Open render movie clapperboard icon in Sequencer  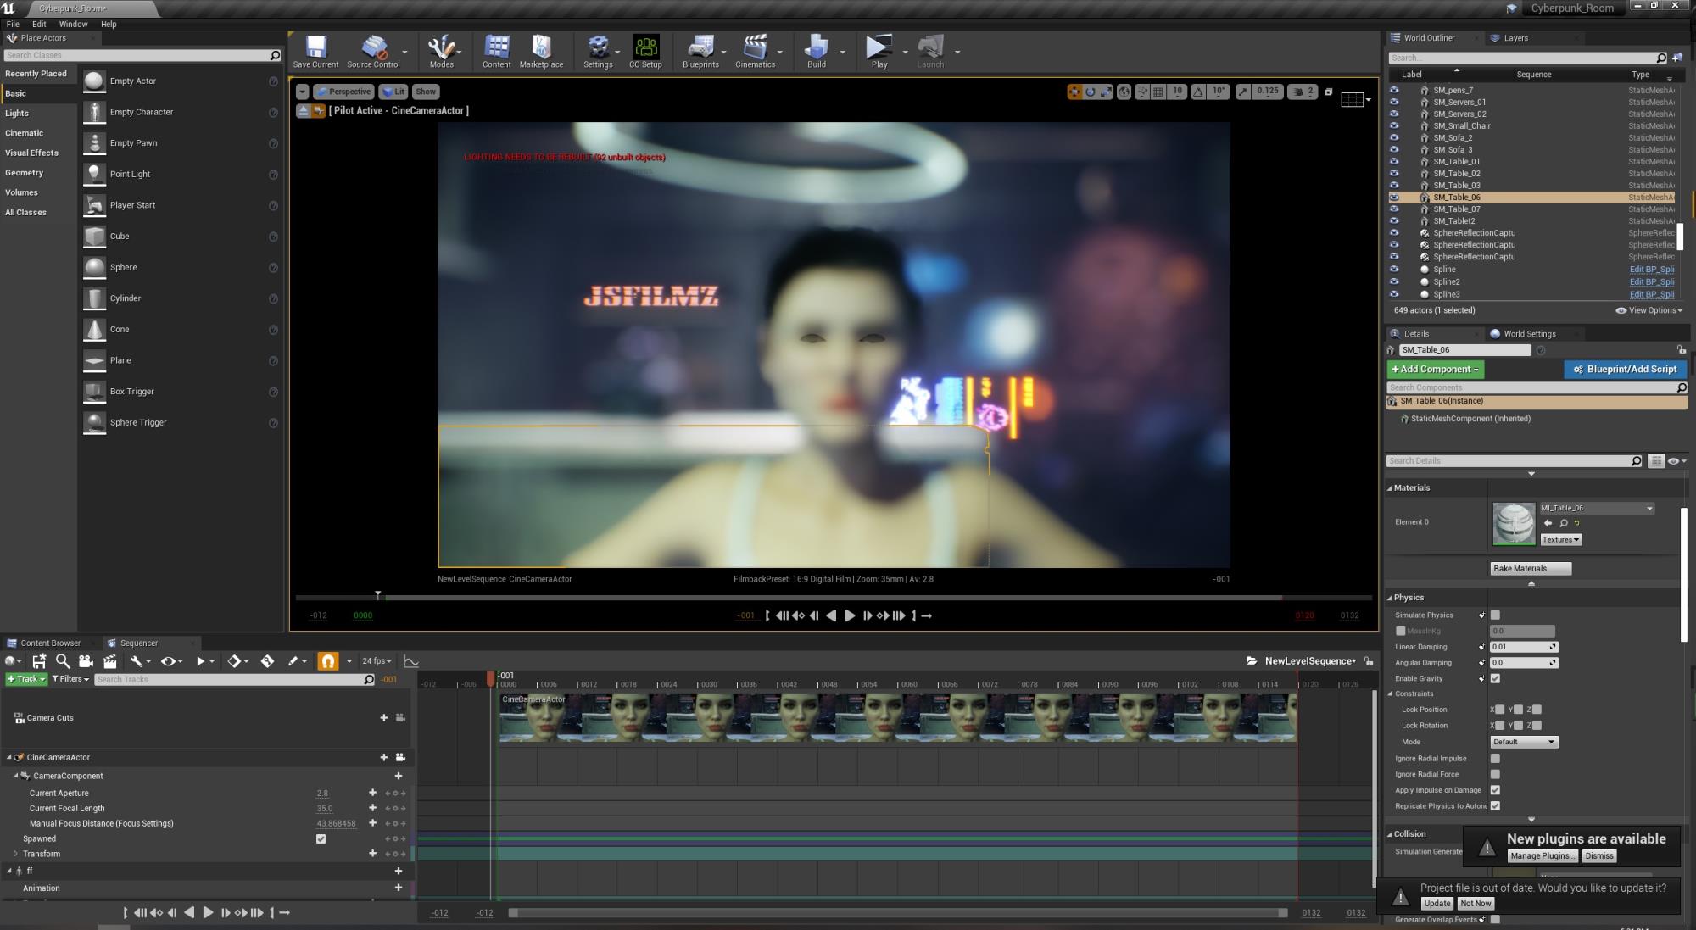coord(109,661)
